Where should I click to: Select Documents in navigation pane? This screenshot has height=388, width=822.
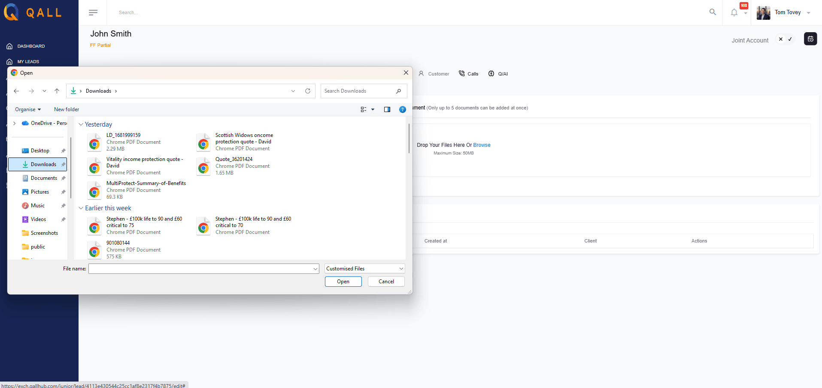[x=44, y=178]
